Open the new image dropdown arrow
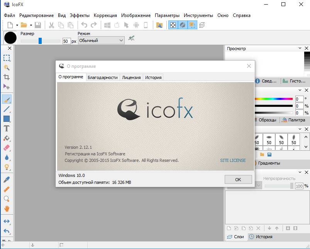Screen dimensions: 310x249 click(x=17, y=25)
